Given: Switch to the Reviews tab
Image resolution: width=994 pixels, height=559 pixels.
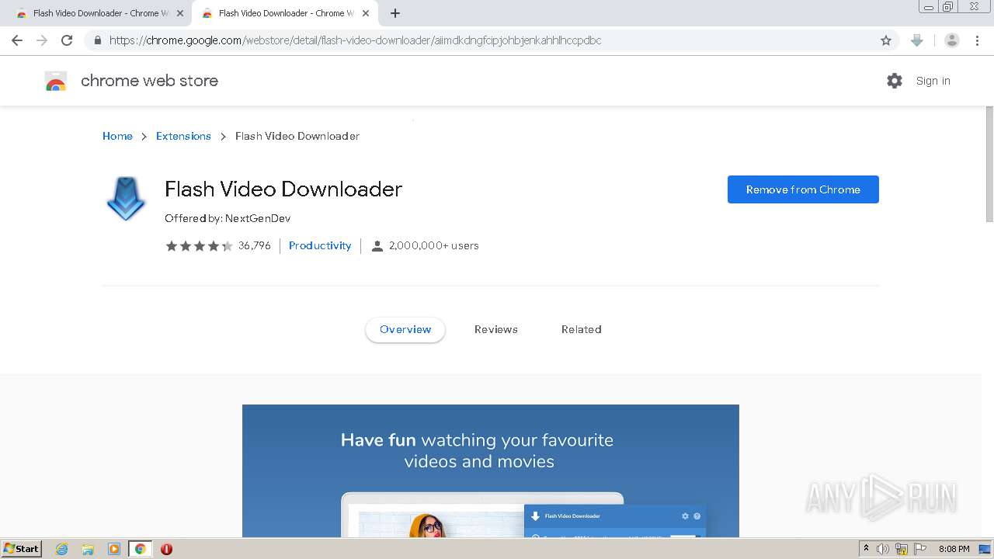Looking at the screenshot, I should [x=496, y=329].
